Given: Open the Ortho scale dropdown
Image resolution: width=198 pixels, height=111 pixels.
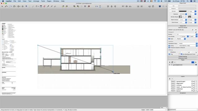Looking at the screenshot, I should coord(188,46).
